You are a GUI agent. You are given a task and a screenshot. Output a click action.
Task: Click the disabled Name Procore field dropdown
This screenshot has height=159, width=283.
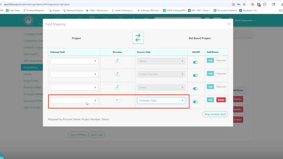[161, 61]
